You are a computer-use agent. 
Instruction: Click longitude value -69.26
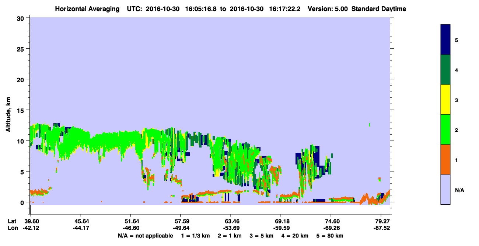coord(331,228)
